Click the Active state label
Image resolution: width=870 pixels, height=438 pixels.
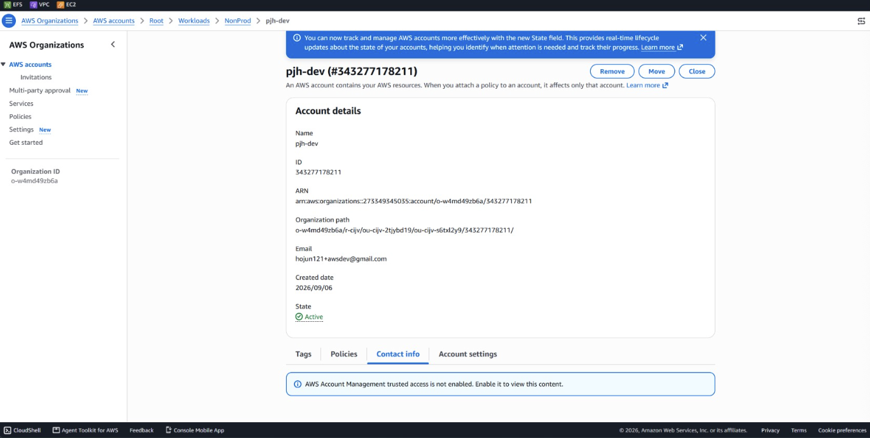[x=314, y=317]
